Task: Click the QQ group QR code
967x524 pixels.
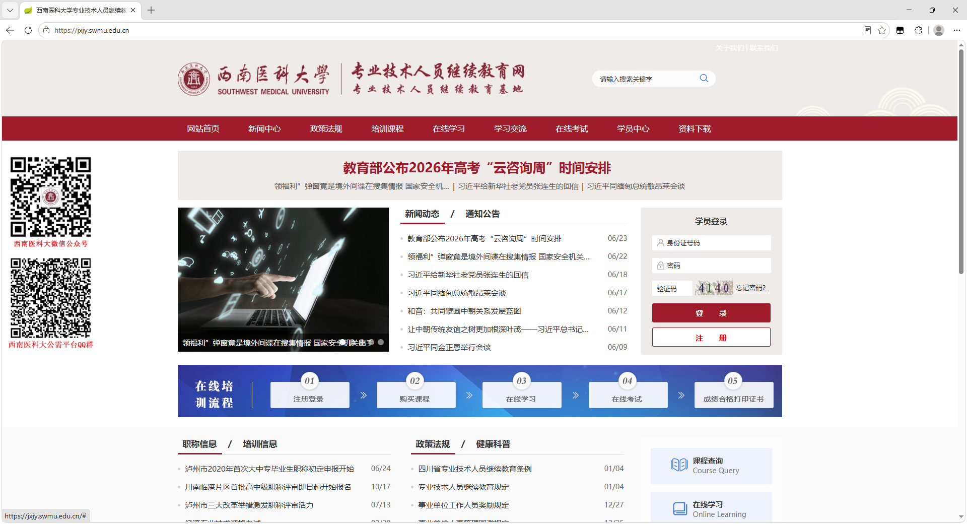Action: pyautogui.click(x=51, y=298)
